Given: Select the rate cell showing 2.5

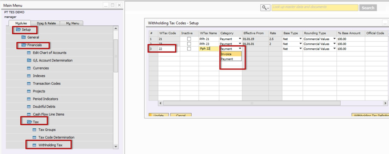Looking at the screenshot, I should click(276, 39).
